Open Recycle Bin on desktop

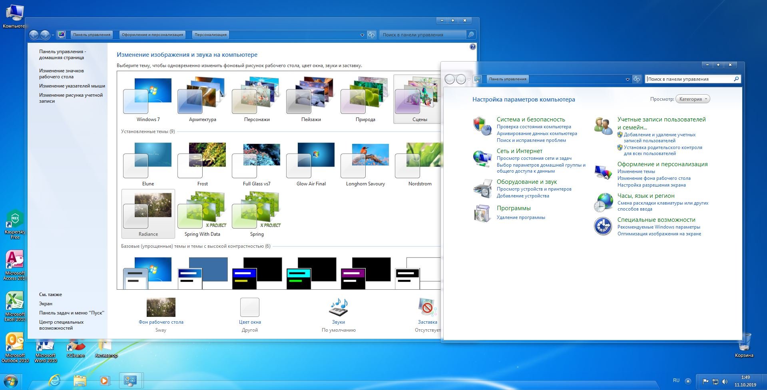click(744, 345)
